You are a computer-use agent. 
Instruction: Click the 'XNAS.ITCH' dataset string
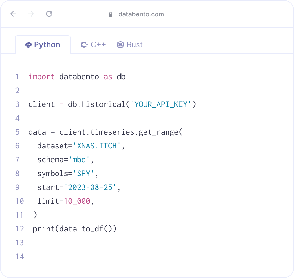coord(97,146)
